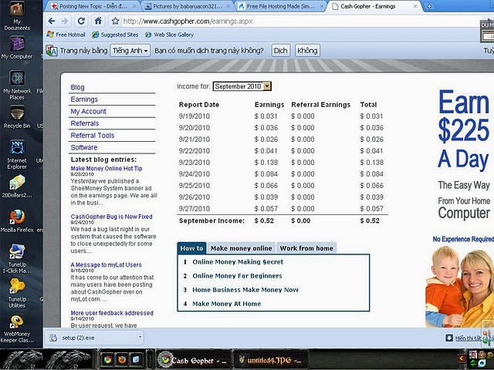The width and height of the screenshot is (494, 370).
Task: Open the Blog sidebar link
Action: coord(77,87)
